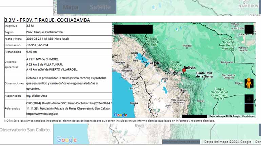
Task: Click the Google logo in the inset map
Action: pyautogui.click(x=120, y=115)
